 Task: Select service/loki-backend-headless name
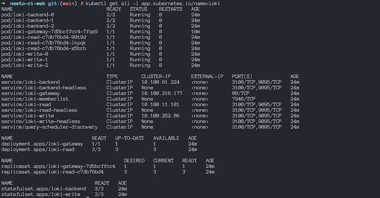44,88
